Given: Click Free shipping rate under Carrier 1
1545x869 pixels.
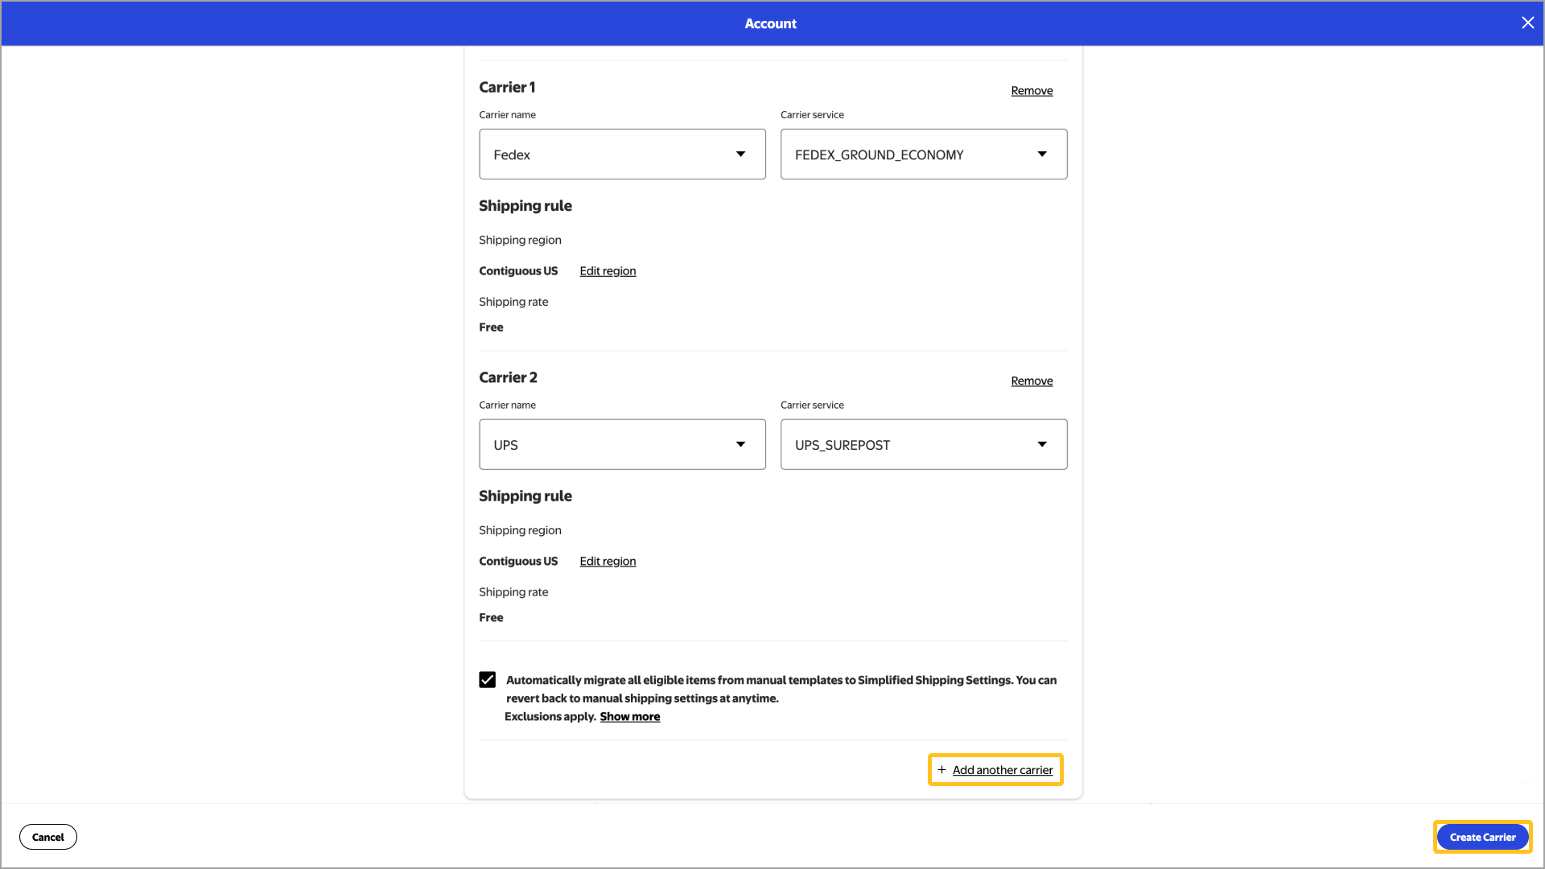Looking at the screenshot, I should [x=491, y=327].
